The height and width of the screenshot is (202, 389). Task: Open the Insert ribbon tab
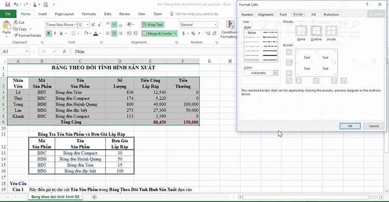click(43, 14)
